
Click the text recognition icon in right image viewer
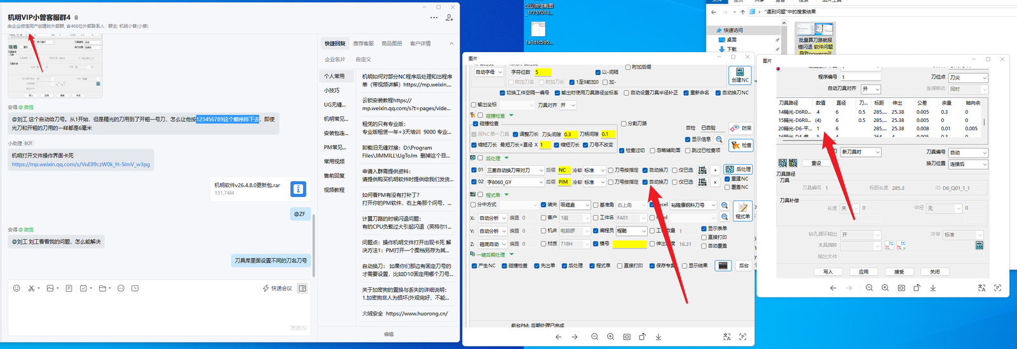(x=997, y=288)
